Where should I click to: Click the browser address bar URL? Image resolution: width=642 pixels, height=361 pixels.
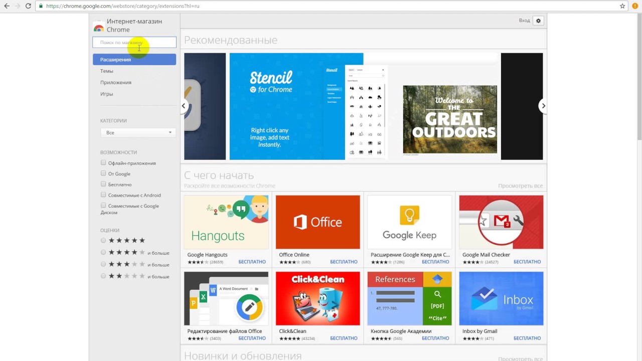(x=122, y=6)
